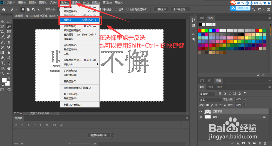Open the 填充 fill dropdown arrow

click(x=244, y=105)
